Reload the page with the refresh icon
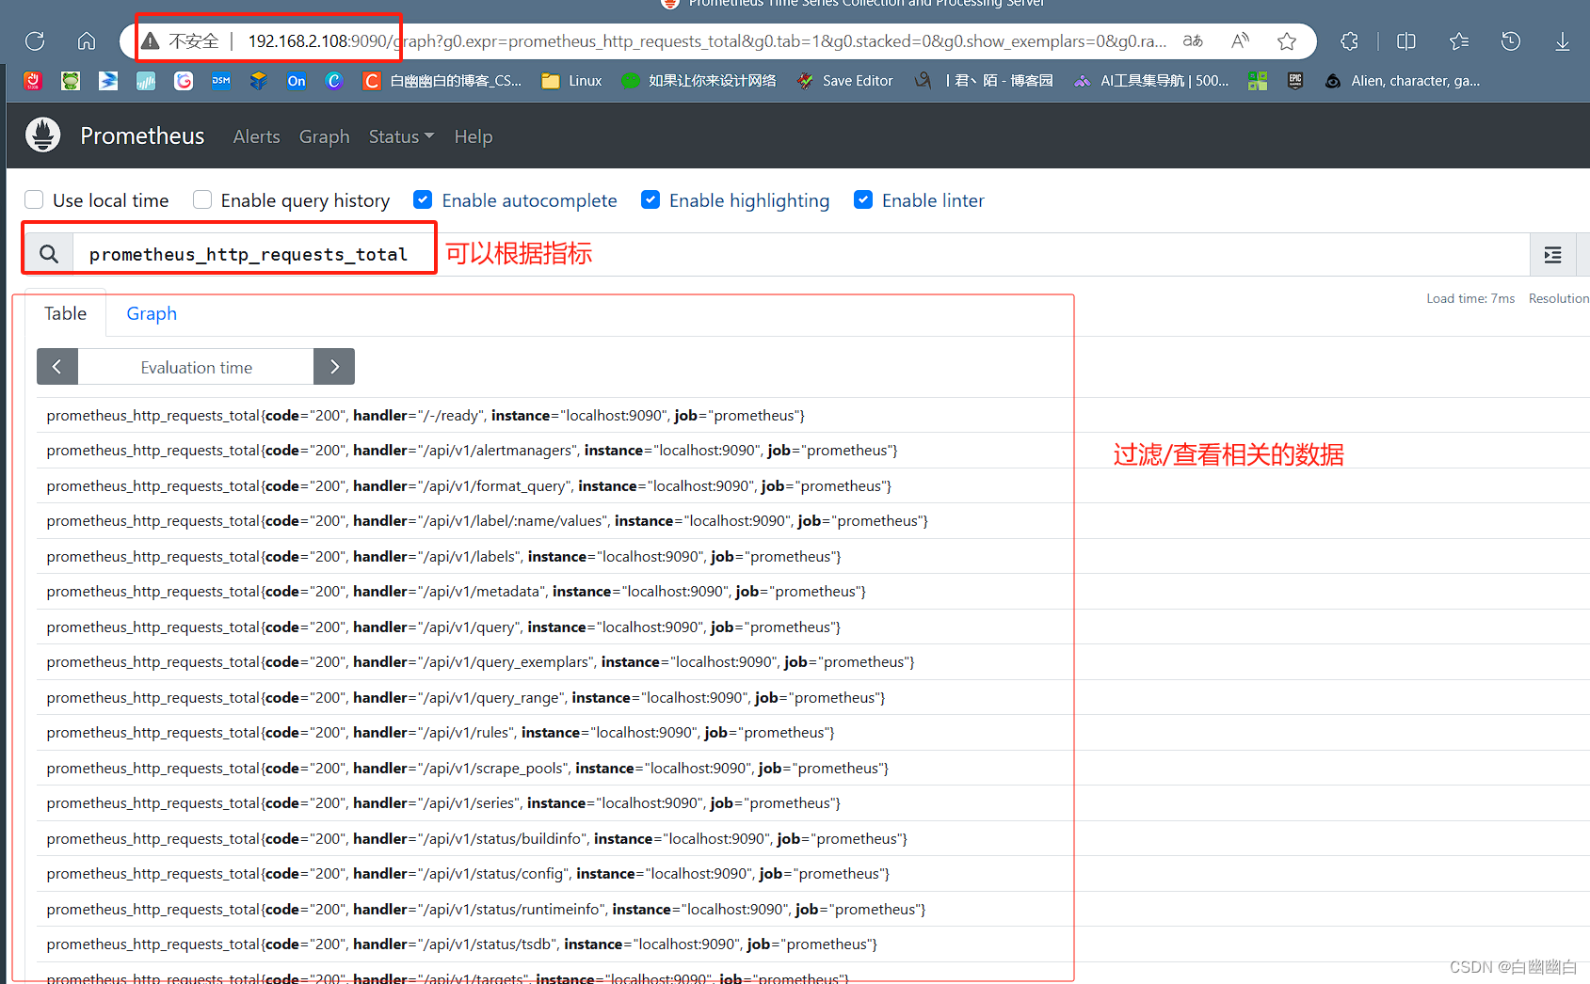Screen dimensions: 1590x984 [35, 41]
